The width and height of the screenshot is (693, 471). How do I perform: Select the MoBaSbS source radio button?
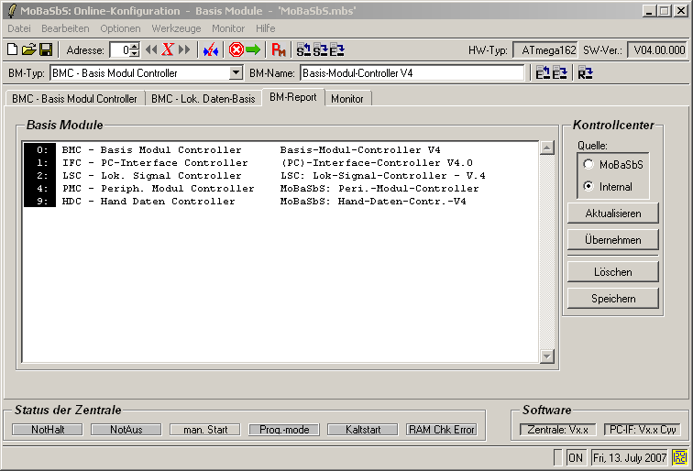click(x=588, y=164)
